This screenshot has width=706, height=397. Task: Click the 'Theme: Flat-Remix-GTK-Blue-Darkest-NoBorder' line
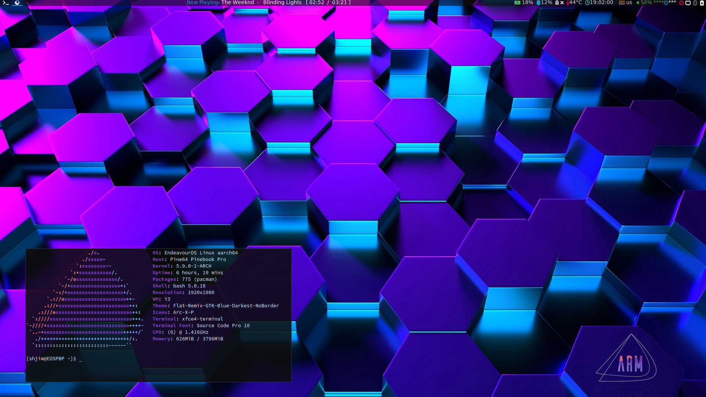216,306
